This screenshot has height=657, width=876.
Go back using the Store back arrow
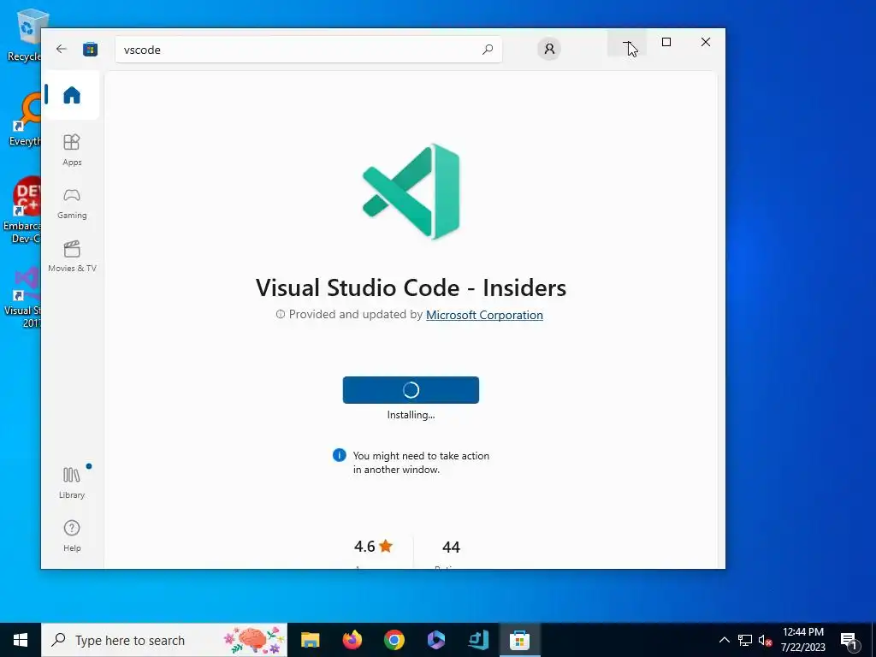pyautogui.click(x=62, y=49)
